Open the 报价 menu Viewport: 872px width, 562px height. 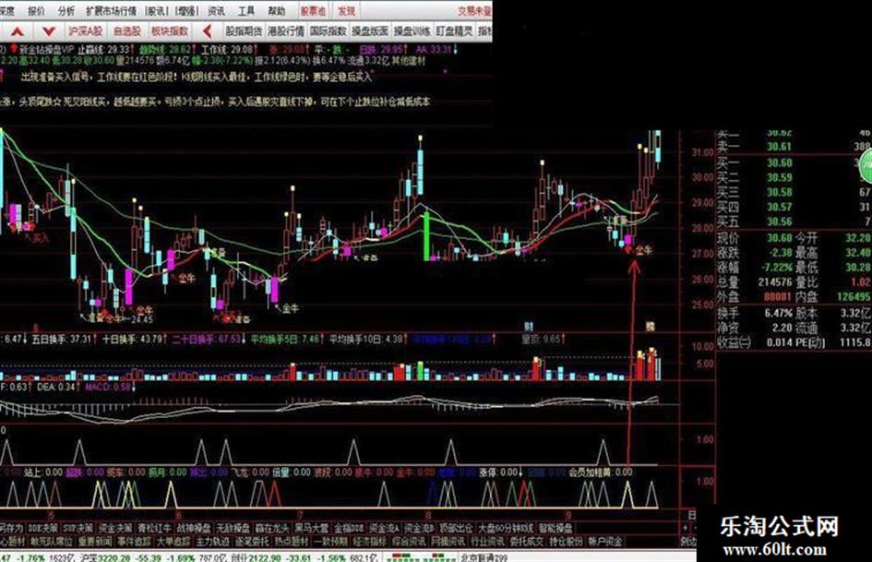(x=36, y=10)
